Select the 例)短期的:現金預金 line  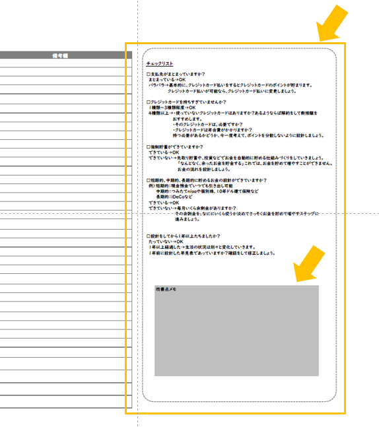[191, 185]
